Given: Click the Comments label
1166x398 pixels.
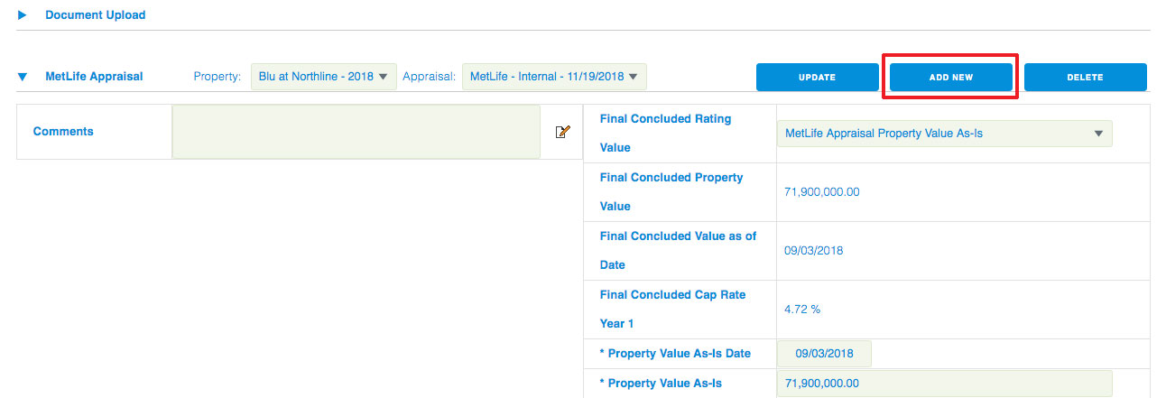Looking at the screenshot, I should (x=63, y=132).
